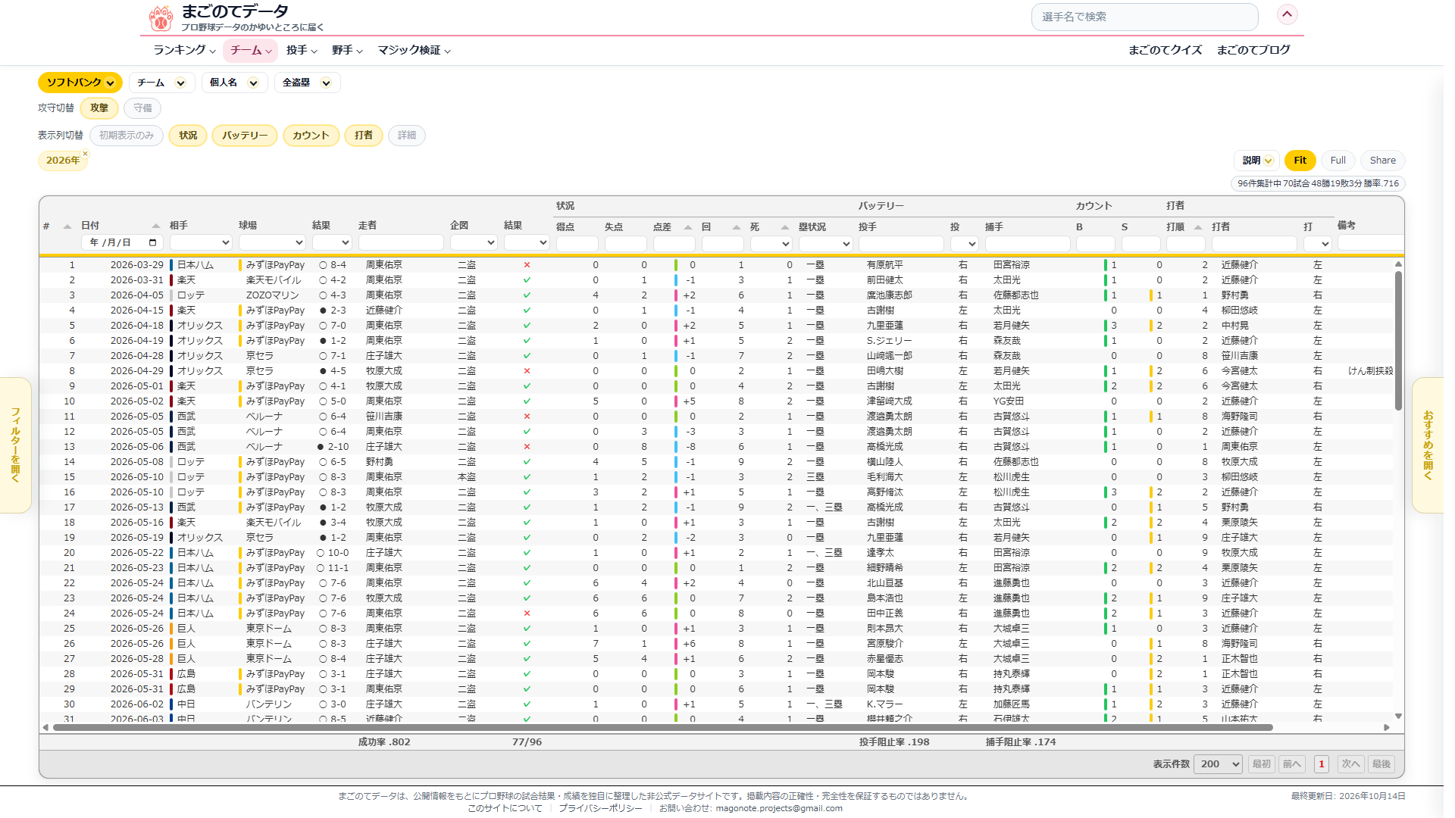Open the 野手 menu
1455x818 pixels.
coord(347,50)
